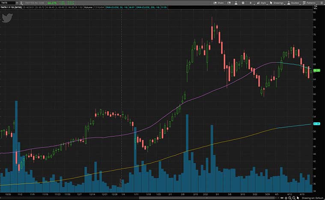The height and width of the screenshot is (200, 325).
Task: Open the Share menu in toolbar
Action: tap(218, 3)
